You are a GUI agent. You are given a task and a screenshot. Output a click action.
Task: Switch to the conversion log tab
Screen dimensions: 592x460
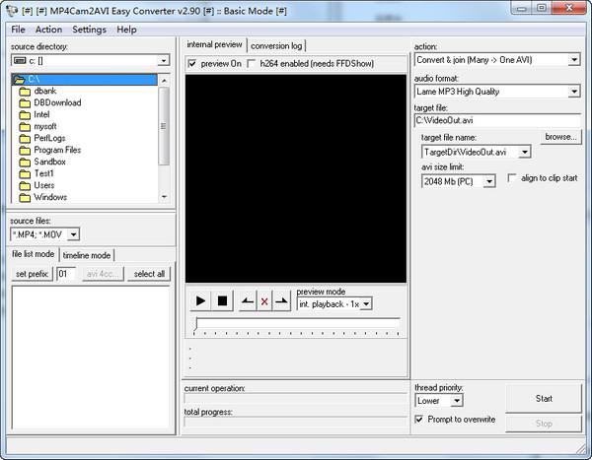pyautogui.click(x=276, y=46)
